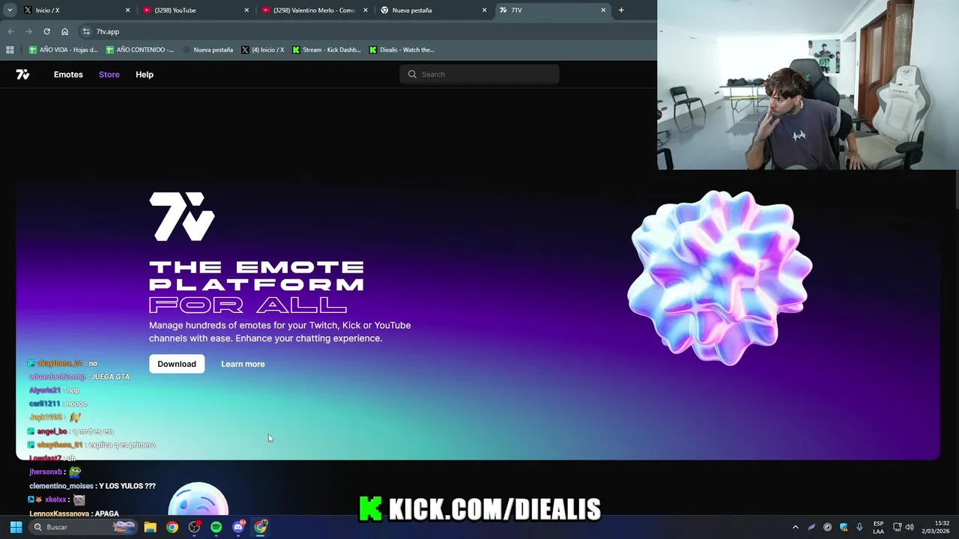Reload the 7tv.app page
The height and width of the screenshot is (539, 959).
46,31
